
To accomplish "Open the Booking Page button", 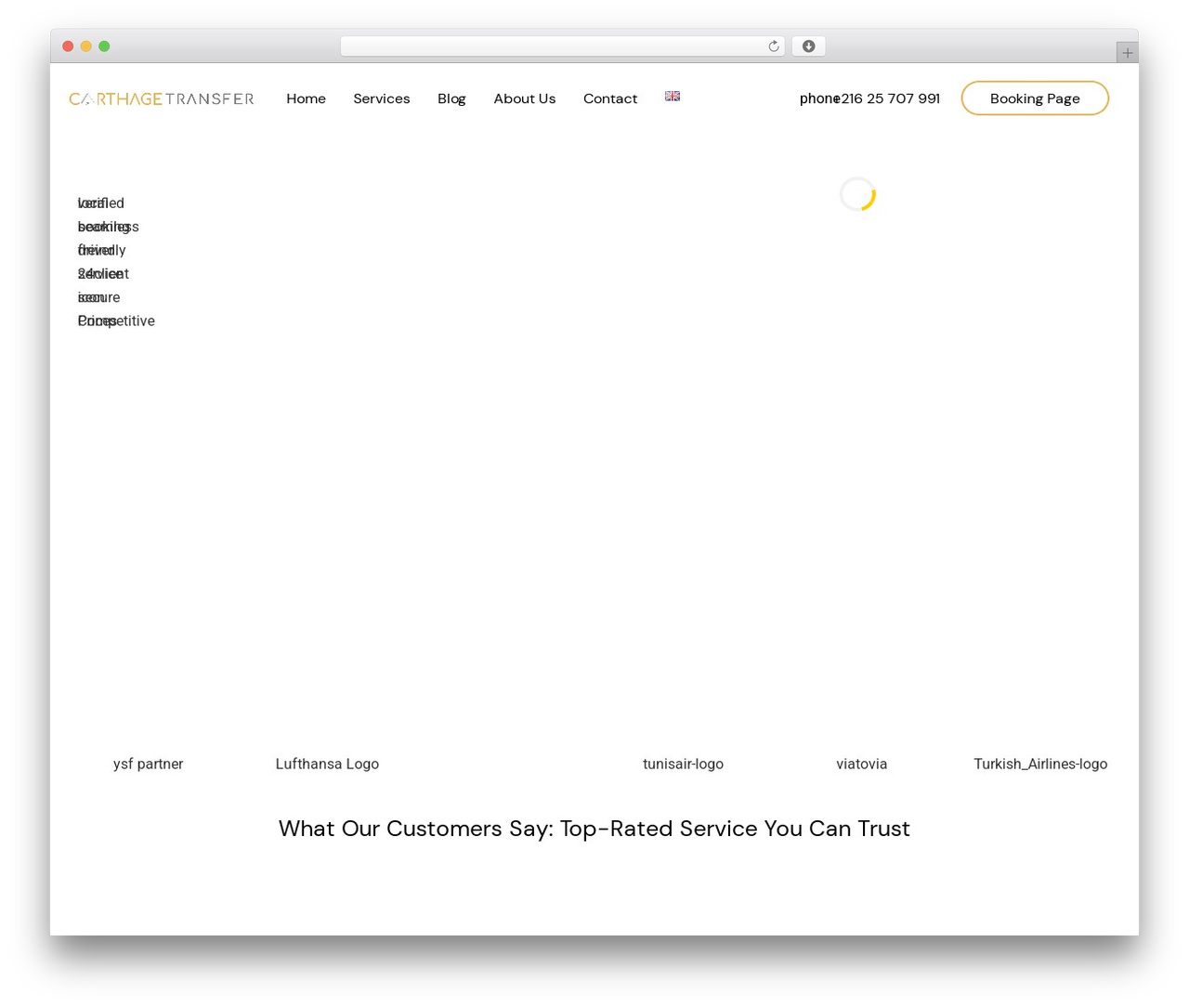I will 1035,98.
